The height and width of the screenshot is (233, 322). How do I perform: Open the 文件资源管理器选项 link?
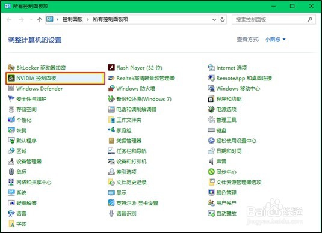239,182
